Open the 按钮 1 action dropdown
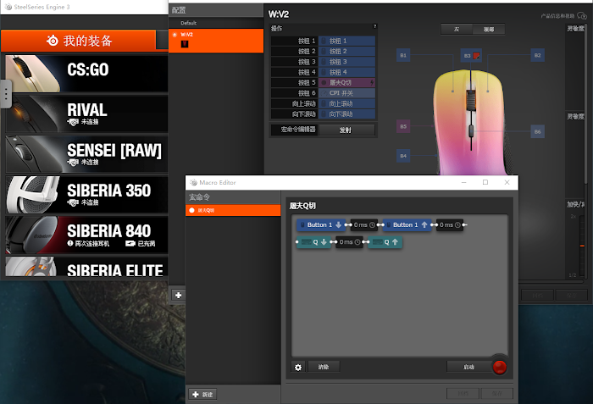Viewport: 593px width, 404px height. (346, 41)
